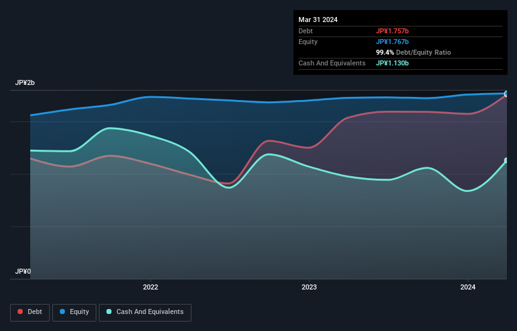Select the 2022 x-axis label
Screen dimensions: 517x331
tap(151, 287)
